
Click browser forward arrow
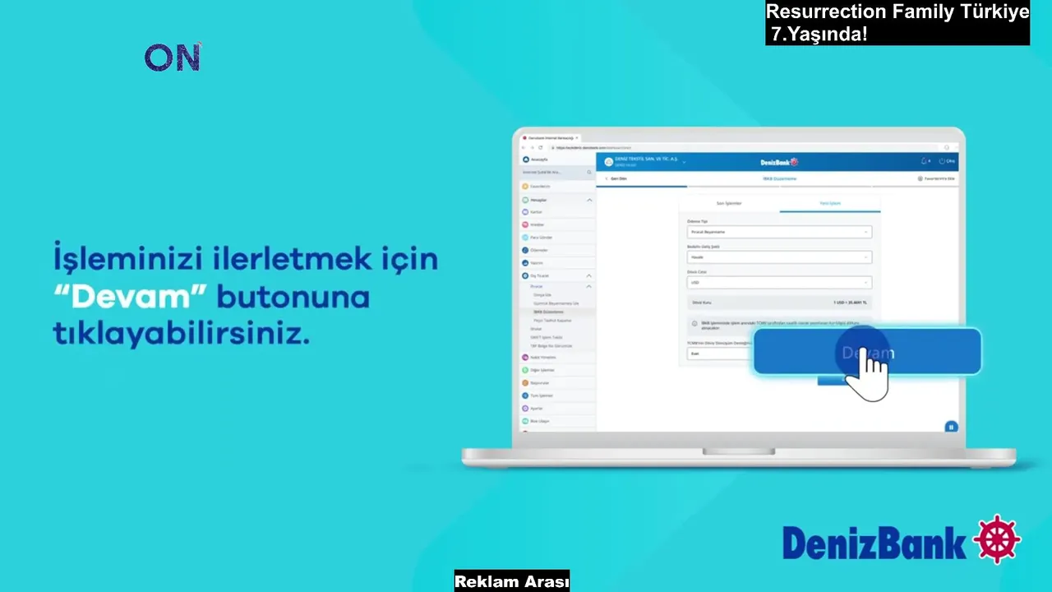pyautogui.click(x=532, y=147)
